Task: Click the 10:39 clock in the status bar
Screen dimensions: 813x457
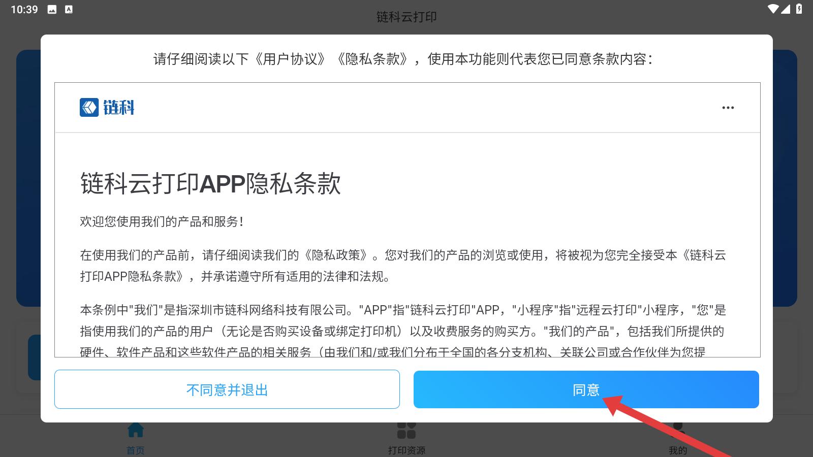Action: point(24,10)
